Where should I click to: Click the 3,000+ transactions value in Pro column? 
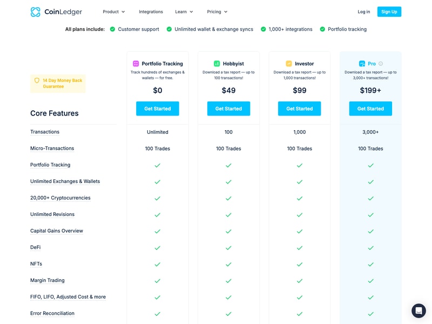tap(370, 132)
